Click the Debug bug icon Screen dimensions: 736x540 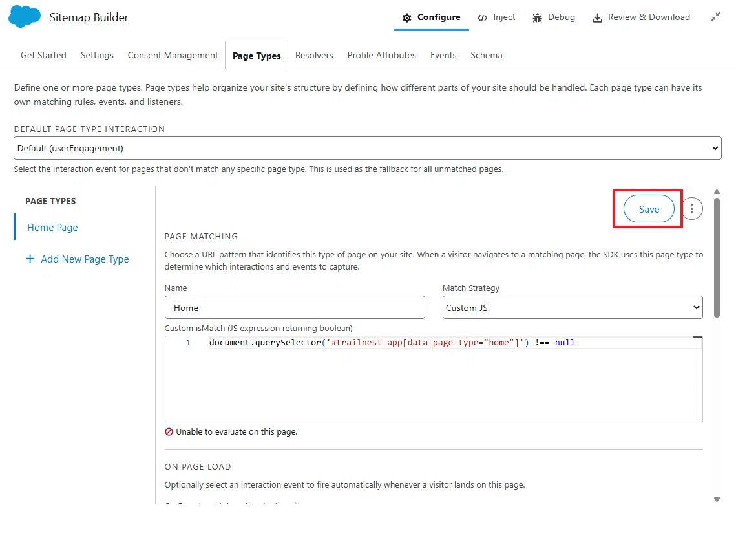point(538,18)
